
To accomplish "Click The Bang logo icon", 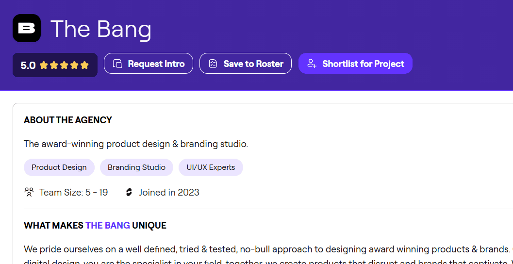I will [27, 28].
